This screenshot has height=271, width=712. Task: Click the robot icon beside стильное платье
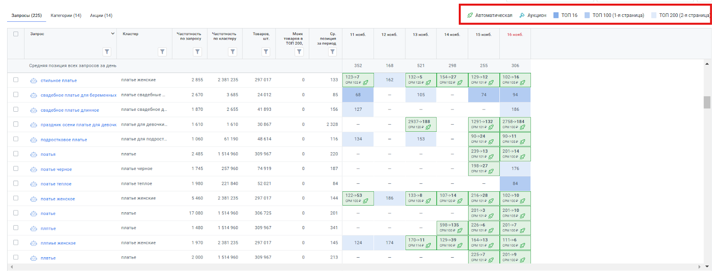coord(33,81)
